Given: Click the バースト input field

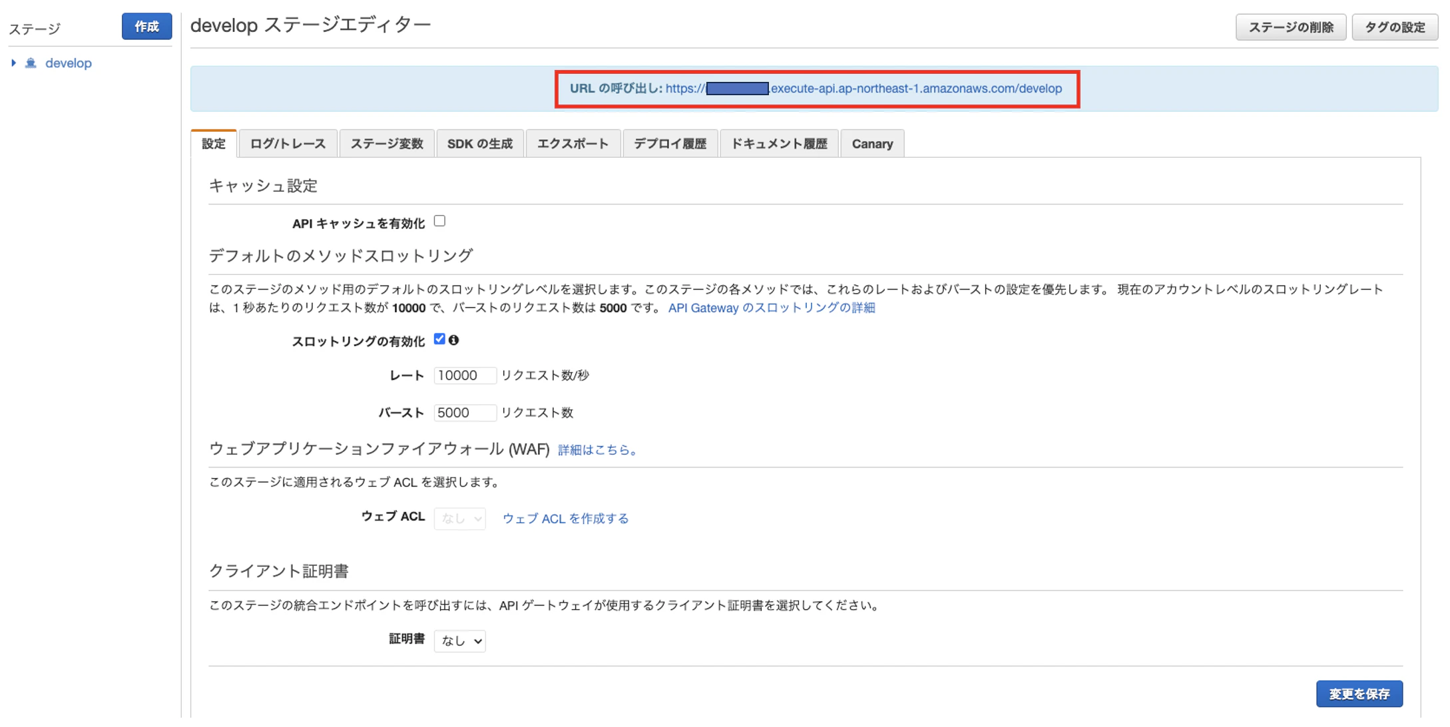Looking at the screenshot, I should (464, 413).
